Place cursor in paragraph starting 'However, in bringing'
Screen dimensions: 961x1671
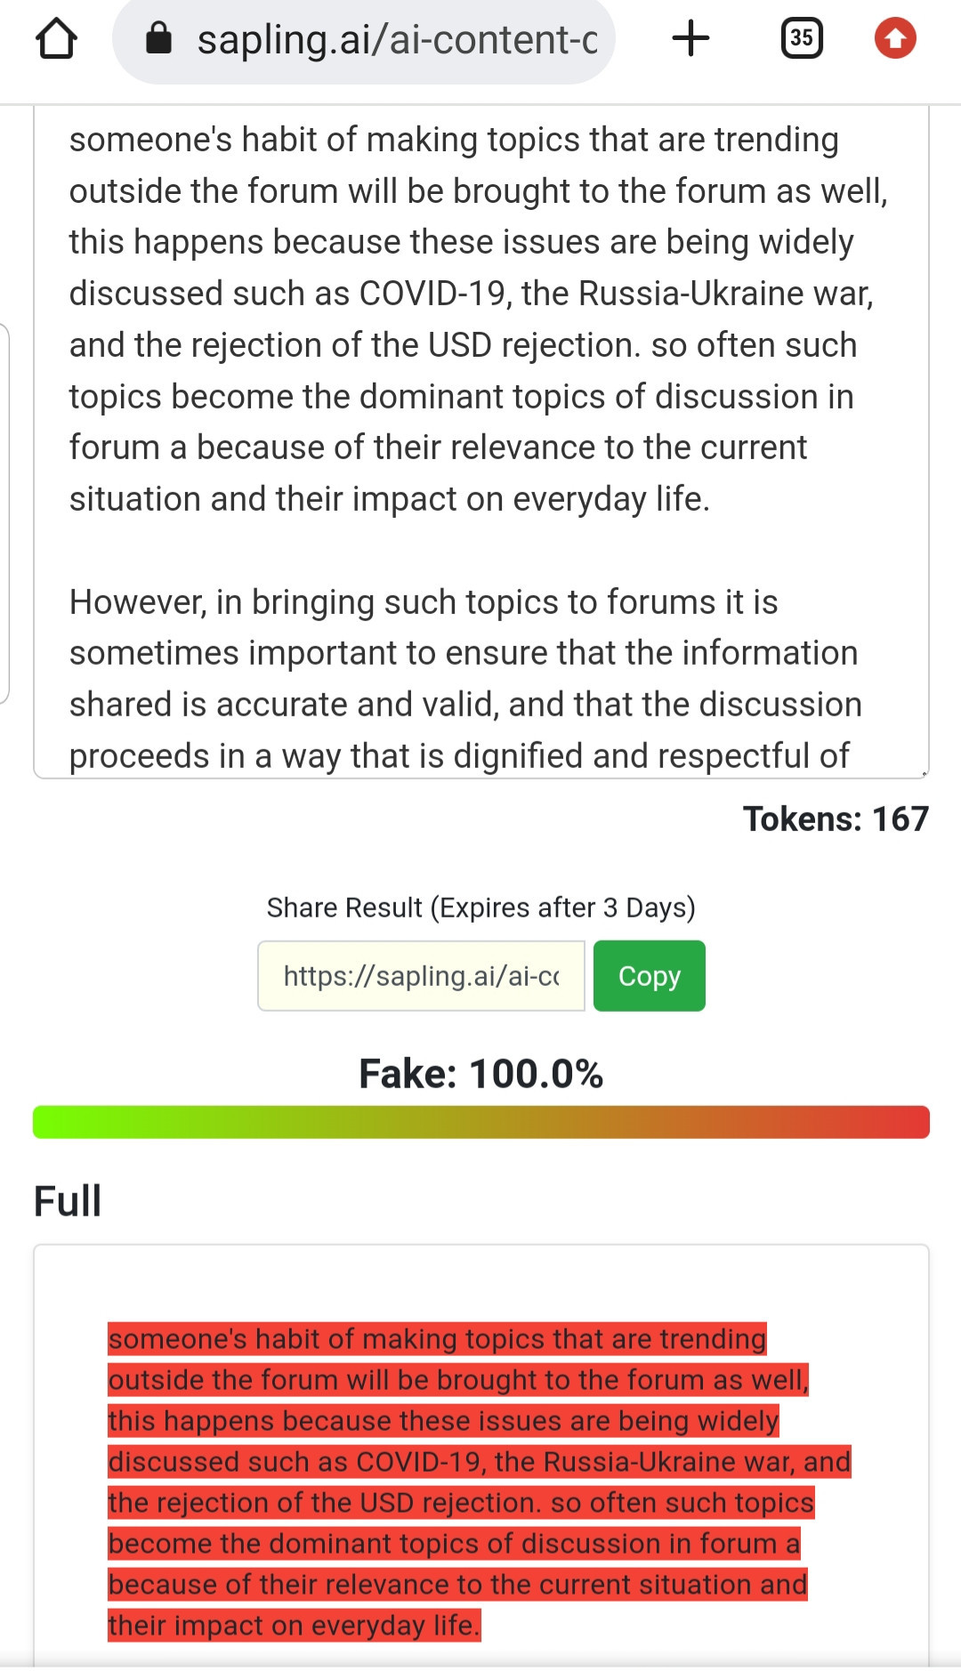[x=465, y=679]
